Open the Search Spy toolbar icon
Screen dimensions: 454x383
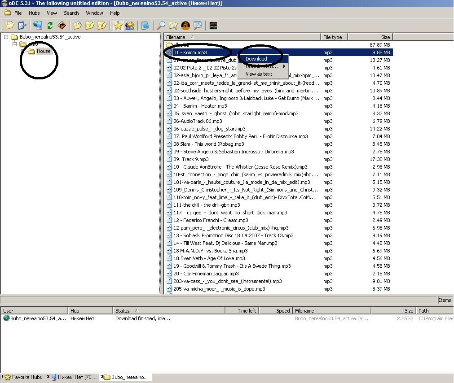(x=185, y=26)
